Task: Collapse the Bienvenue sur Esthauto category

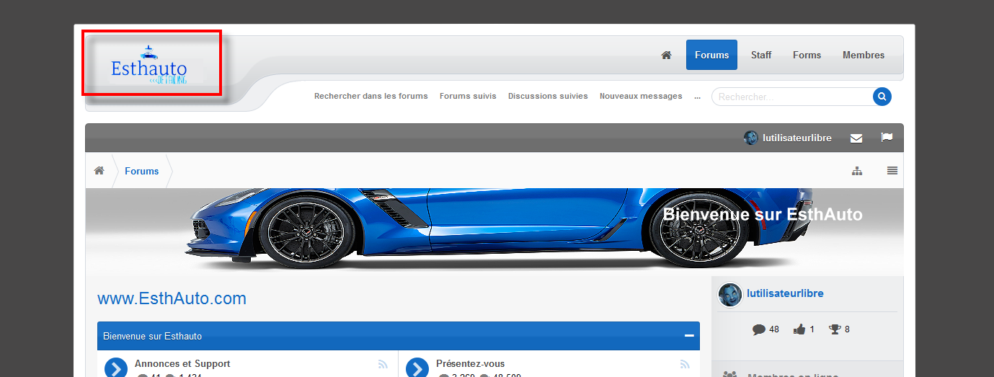Action: click(x=689, y=336)
